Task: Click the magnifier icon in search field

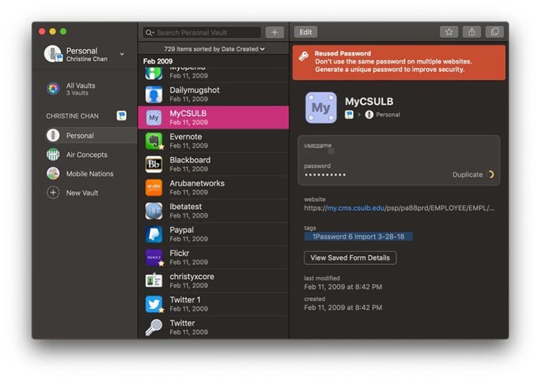Action: coord(149,32)
